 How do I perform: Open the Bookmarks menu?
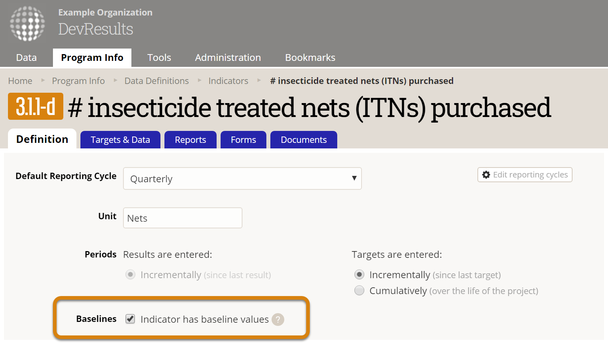point(310,58)
